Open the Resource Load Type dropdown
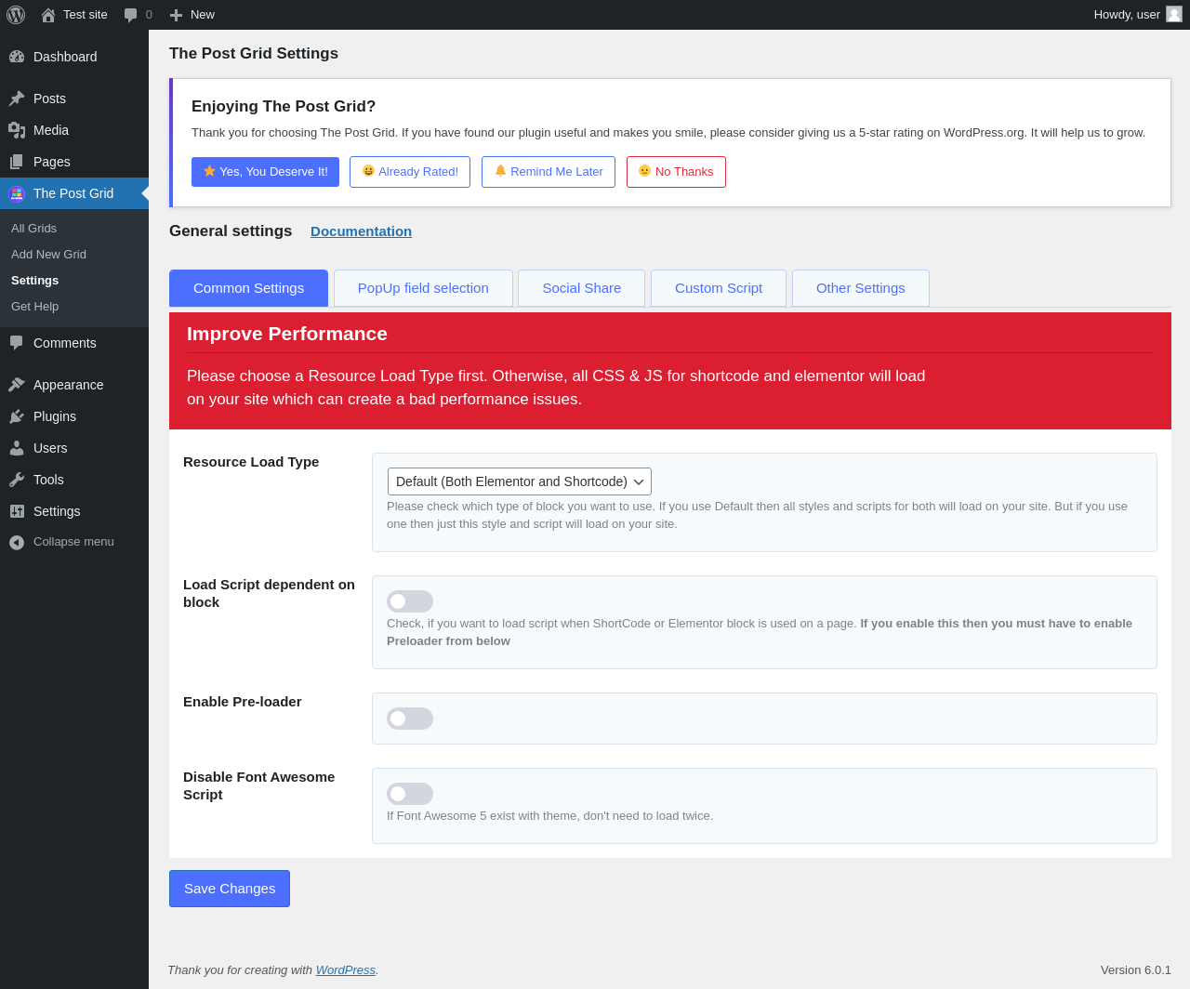 520,481
